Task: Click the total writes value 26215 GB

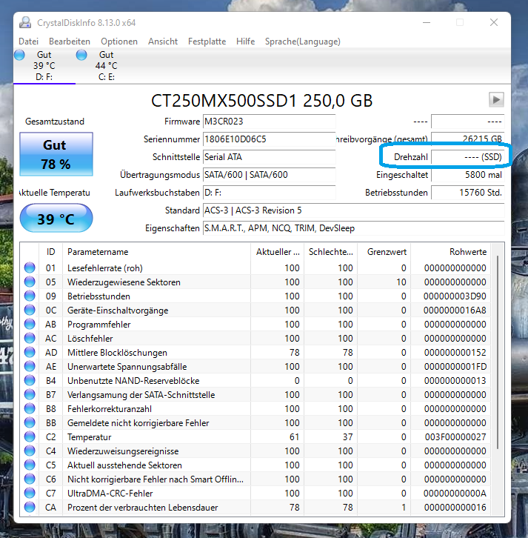Action: pyautogui.click(x=468, y=139)
